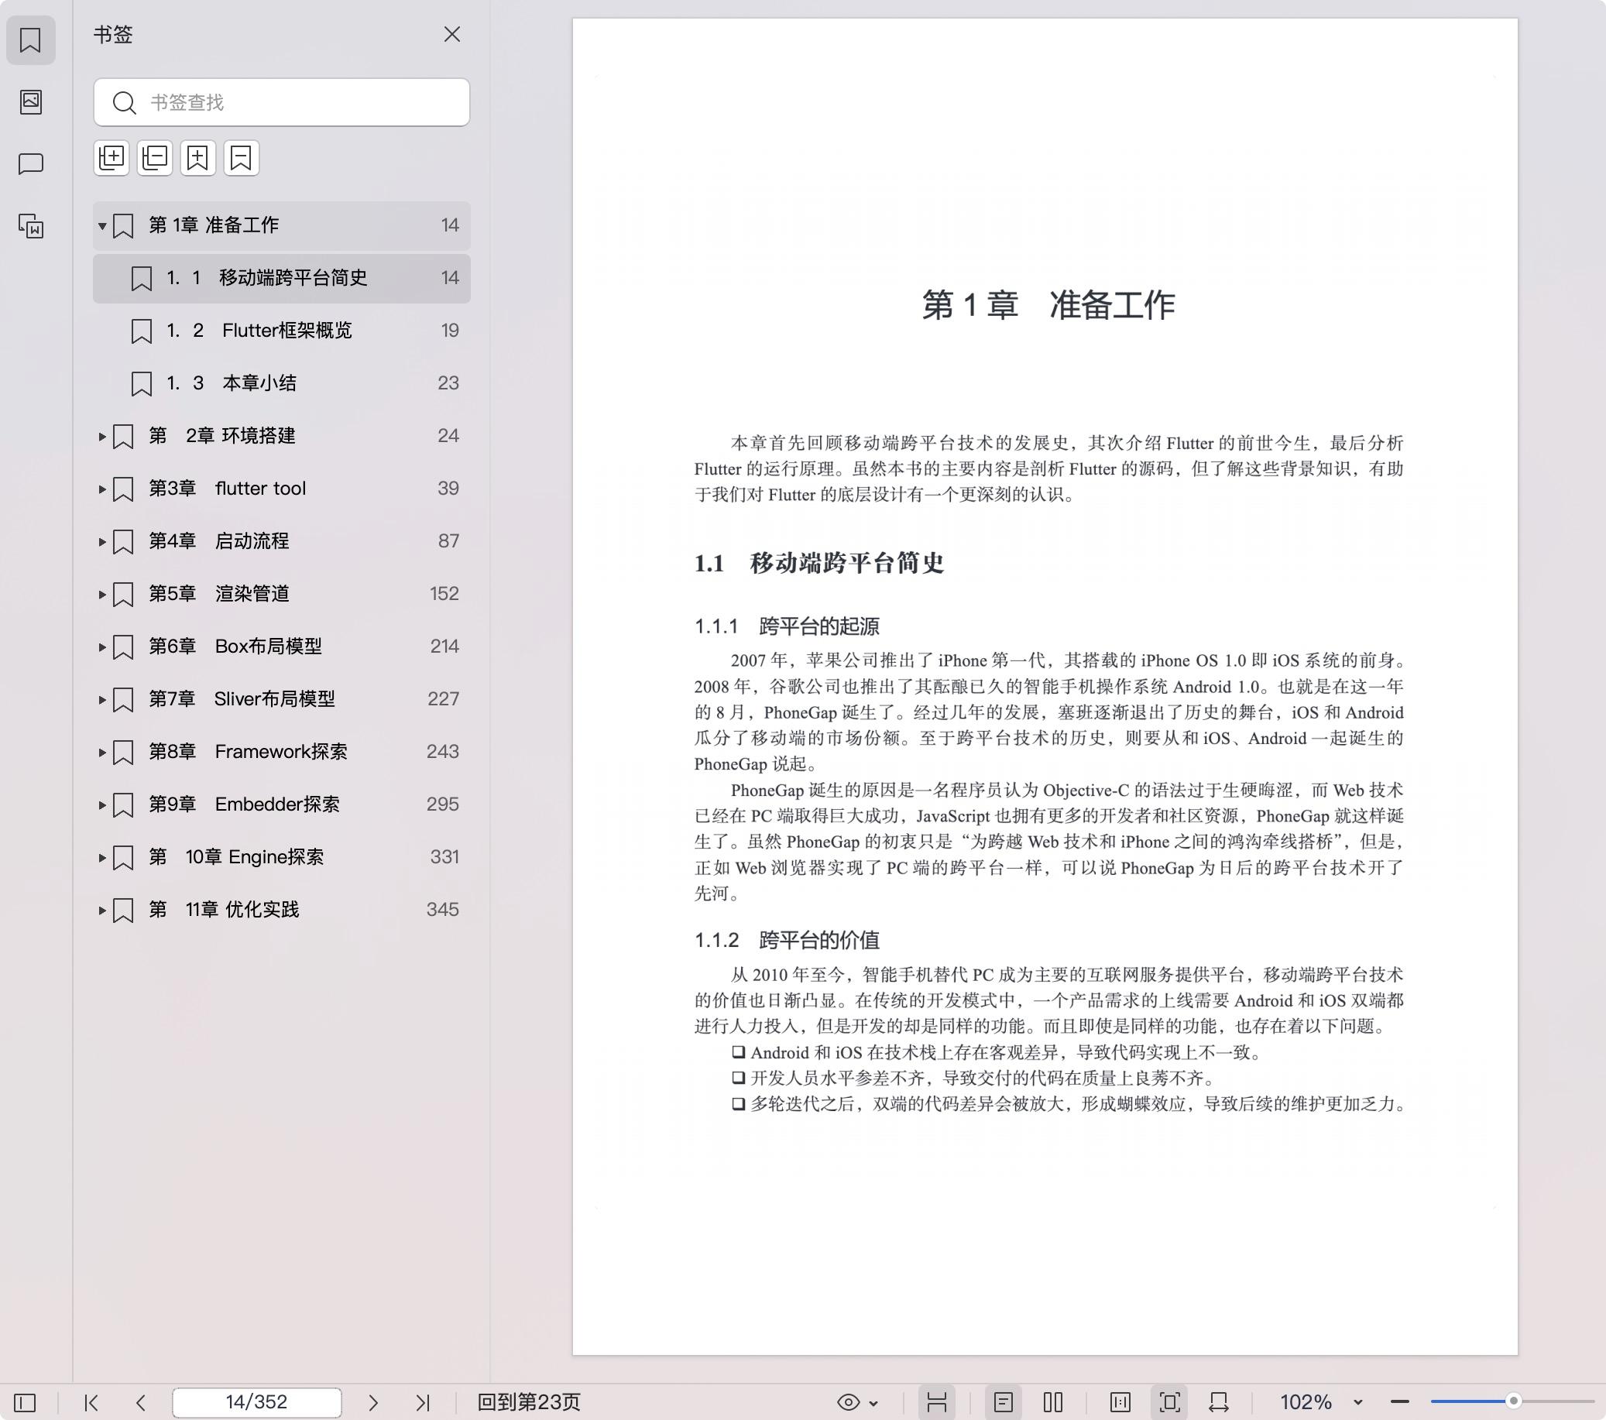Go to 第11章 优化实践 chapter
The width and height of the screenshot is (1606, 1420).
[224, 910]
